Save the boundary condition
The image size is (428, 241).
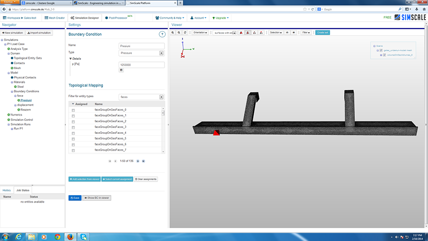pos(75,198)
